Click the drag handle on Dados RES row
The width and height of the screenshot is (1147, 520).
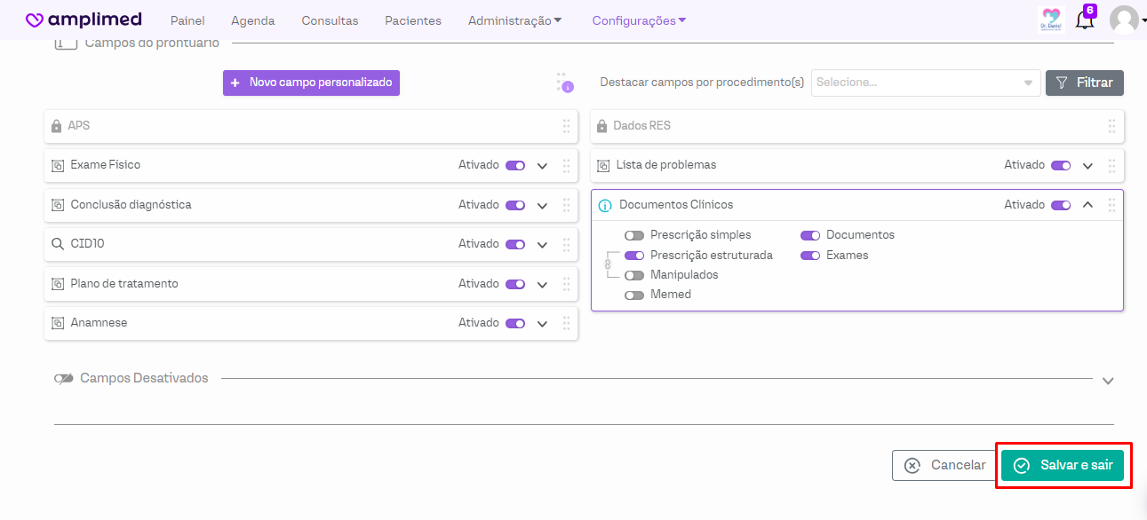(1111, 126)
